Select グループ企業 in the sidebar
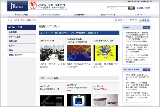The width and height of the screenshot is (160, 107). point(22,37)
